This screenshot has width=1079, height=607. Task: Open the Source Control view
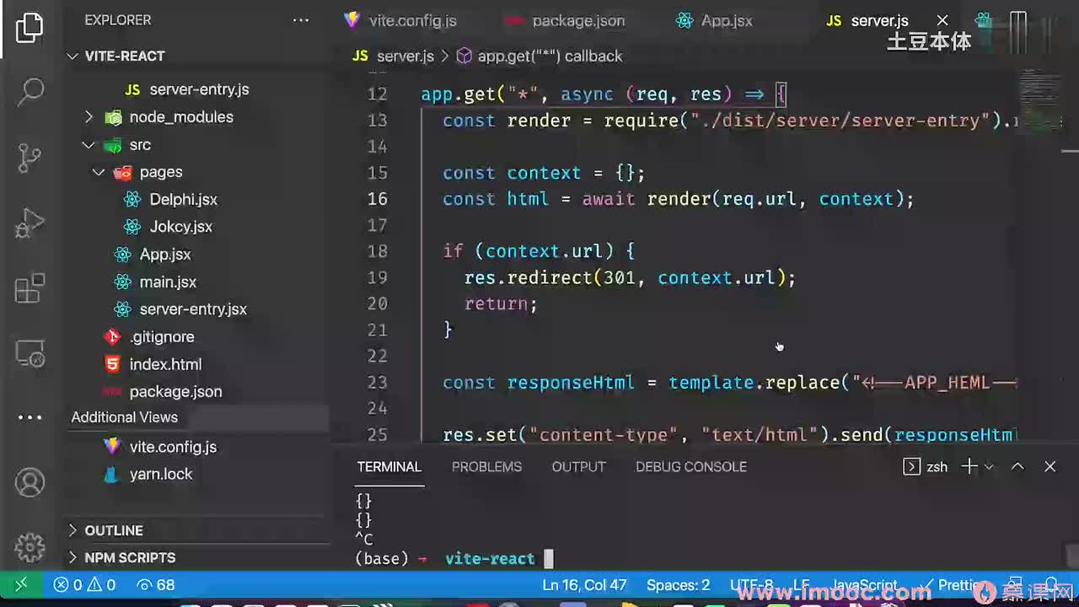(30, 158)
